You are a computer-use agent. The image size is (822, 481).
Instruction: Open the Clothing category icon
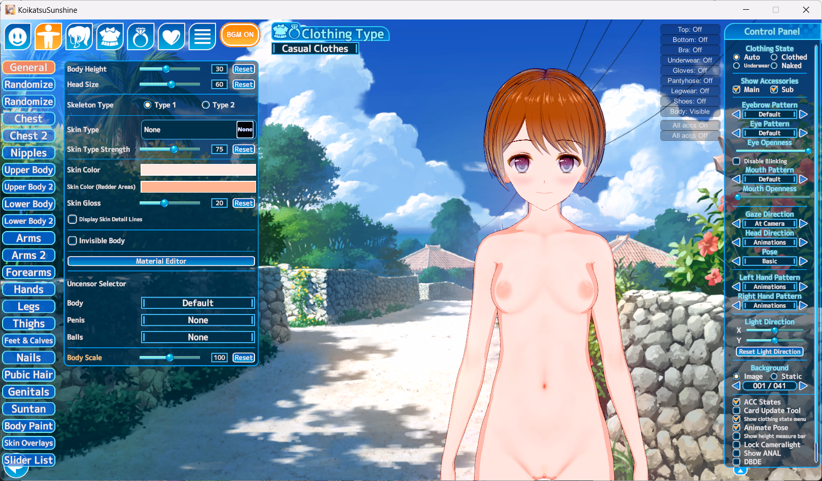(110, 36)
